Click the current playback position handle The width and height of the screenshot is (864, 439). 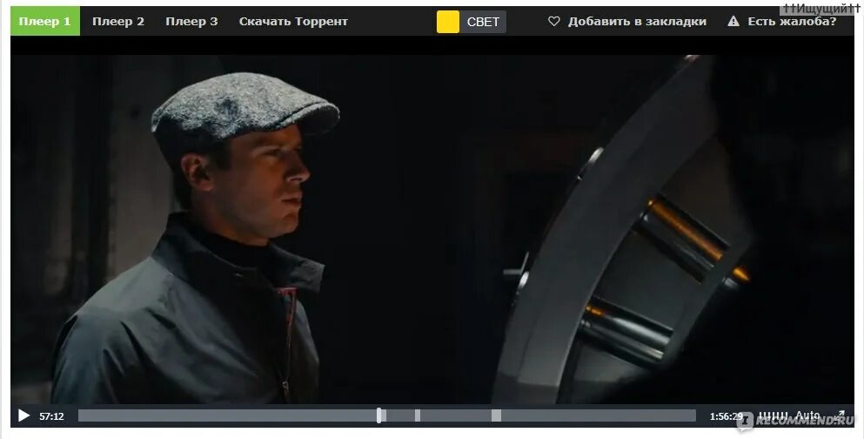pos(379,415)
